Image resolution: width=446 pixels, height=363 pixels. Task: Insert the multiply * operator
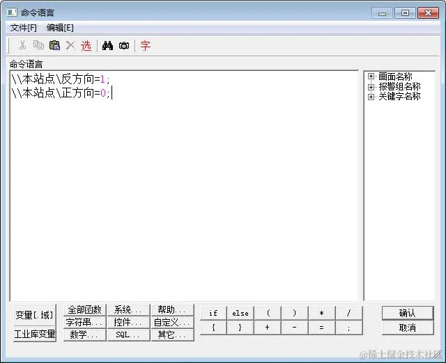tap(322, 313)
